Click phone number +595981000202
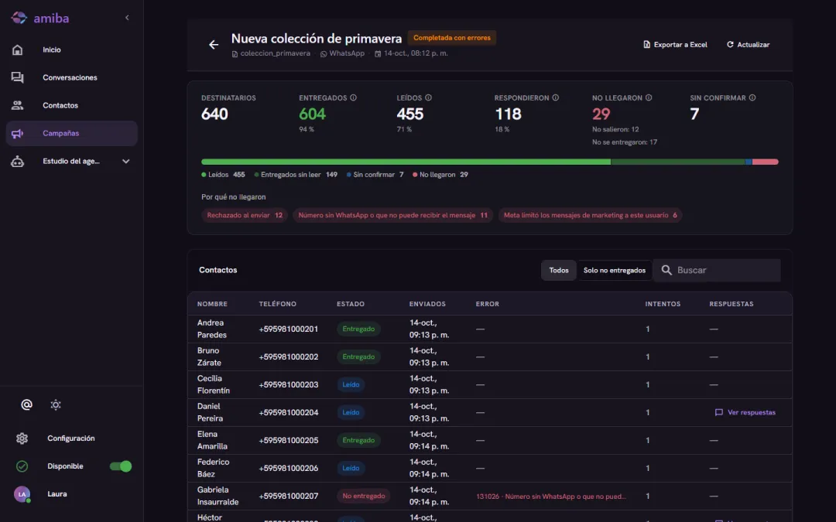The image size is (836, 522). click(x=289, y=357)
